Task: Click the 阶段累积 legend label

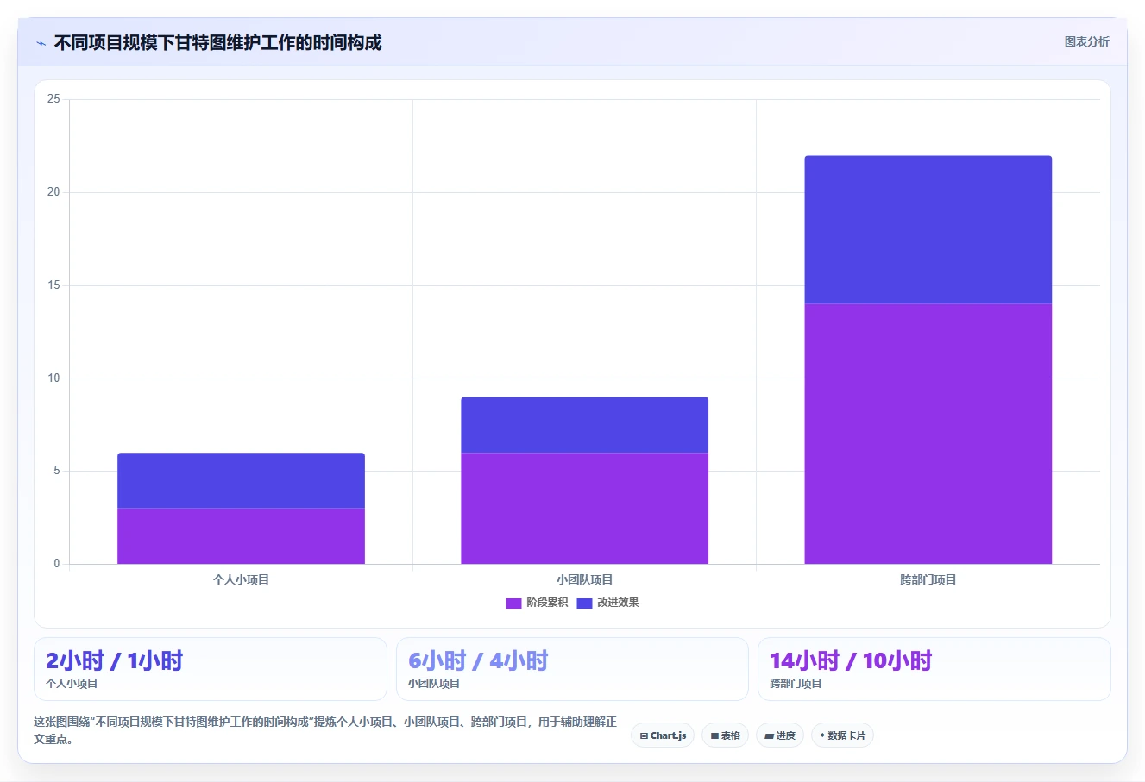Action: click(x=547, y=603)
